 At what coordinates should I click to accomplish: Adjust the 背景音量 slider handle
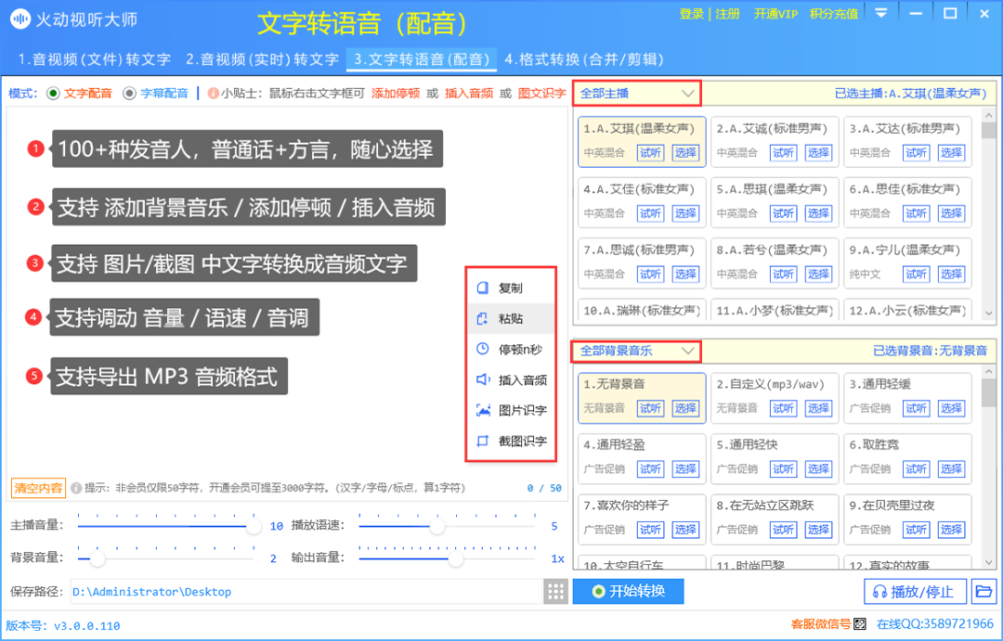pos(98,558)
